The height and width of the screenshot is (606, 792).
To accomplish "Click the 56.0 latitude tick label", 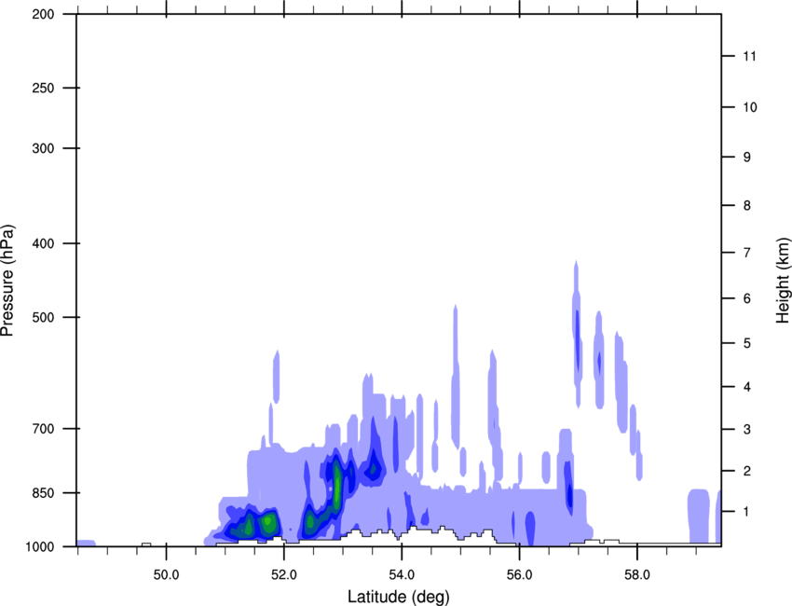I will click(x=520, y=575).
